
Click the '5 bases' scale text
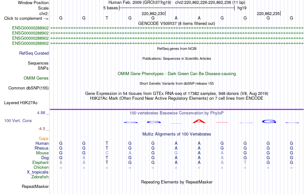coord(110,8)
